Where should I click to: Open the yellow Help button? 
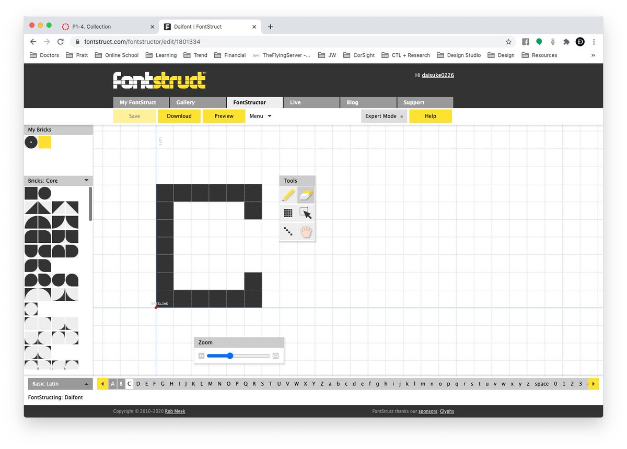click(431, 116)
